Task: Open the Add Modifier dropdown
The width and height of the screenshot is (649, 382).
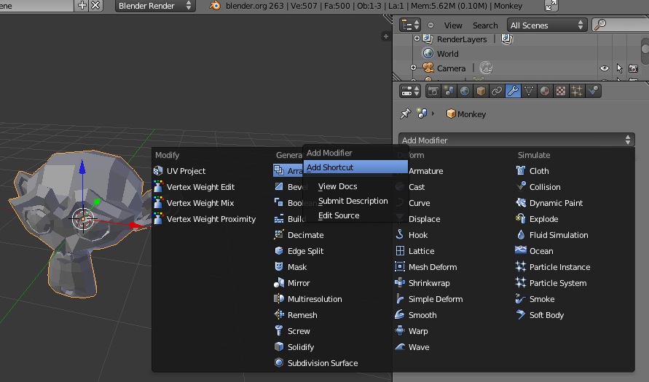Action: click(516, 140)
